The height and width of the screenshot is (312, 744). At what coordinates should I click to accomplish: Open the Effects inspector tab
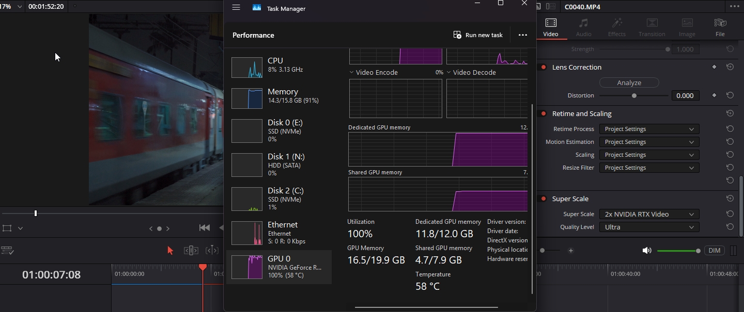[616, 27]
